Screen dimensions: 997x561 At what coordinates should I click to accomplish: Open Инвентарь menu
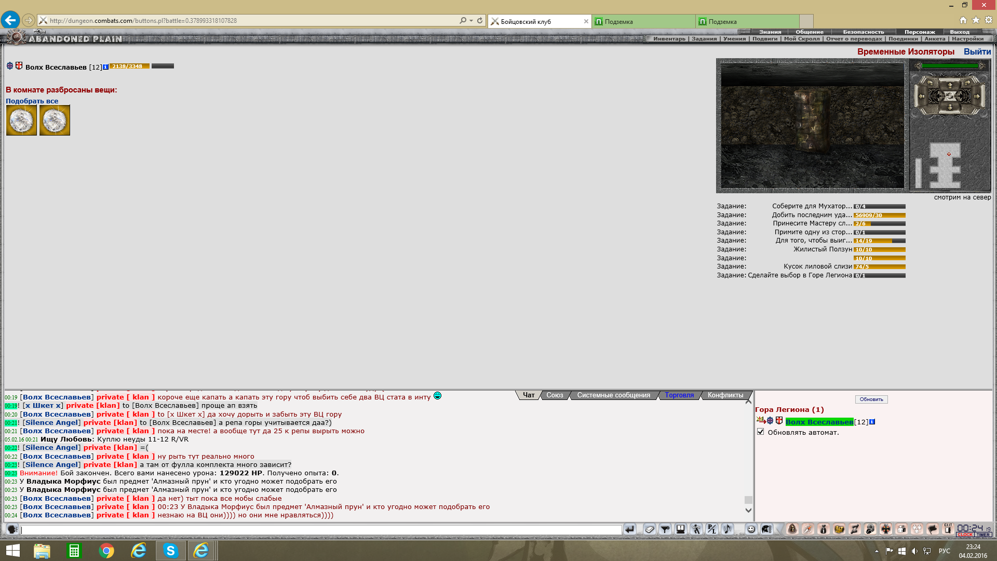pyautogui.click(x=669, y=39)
